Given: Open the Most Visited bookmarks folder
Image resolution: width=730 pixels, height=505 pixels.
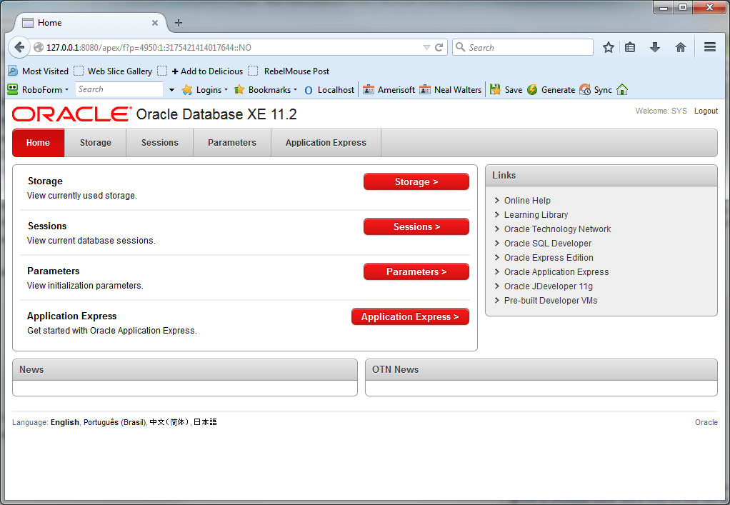Looking at the screenshot, I should pos(38,71).
